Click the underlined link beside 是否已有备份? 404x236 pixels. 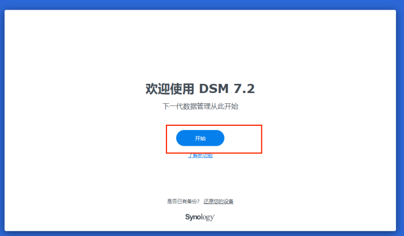[x=219, y=201]
